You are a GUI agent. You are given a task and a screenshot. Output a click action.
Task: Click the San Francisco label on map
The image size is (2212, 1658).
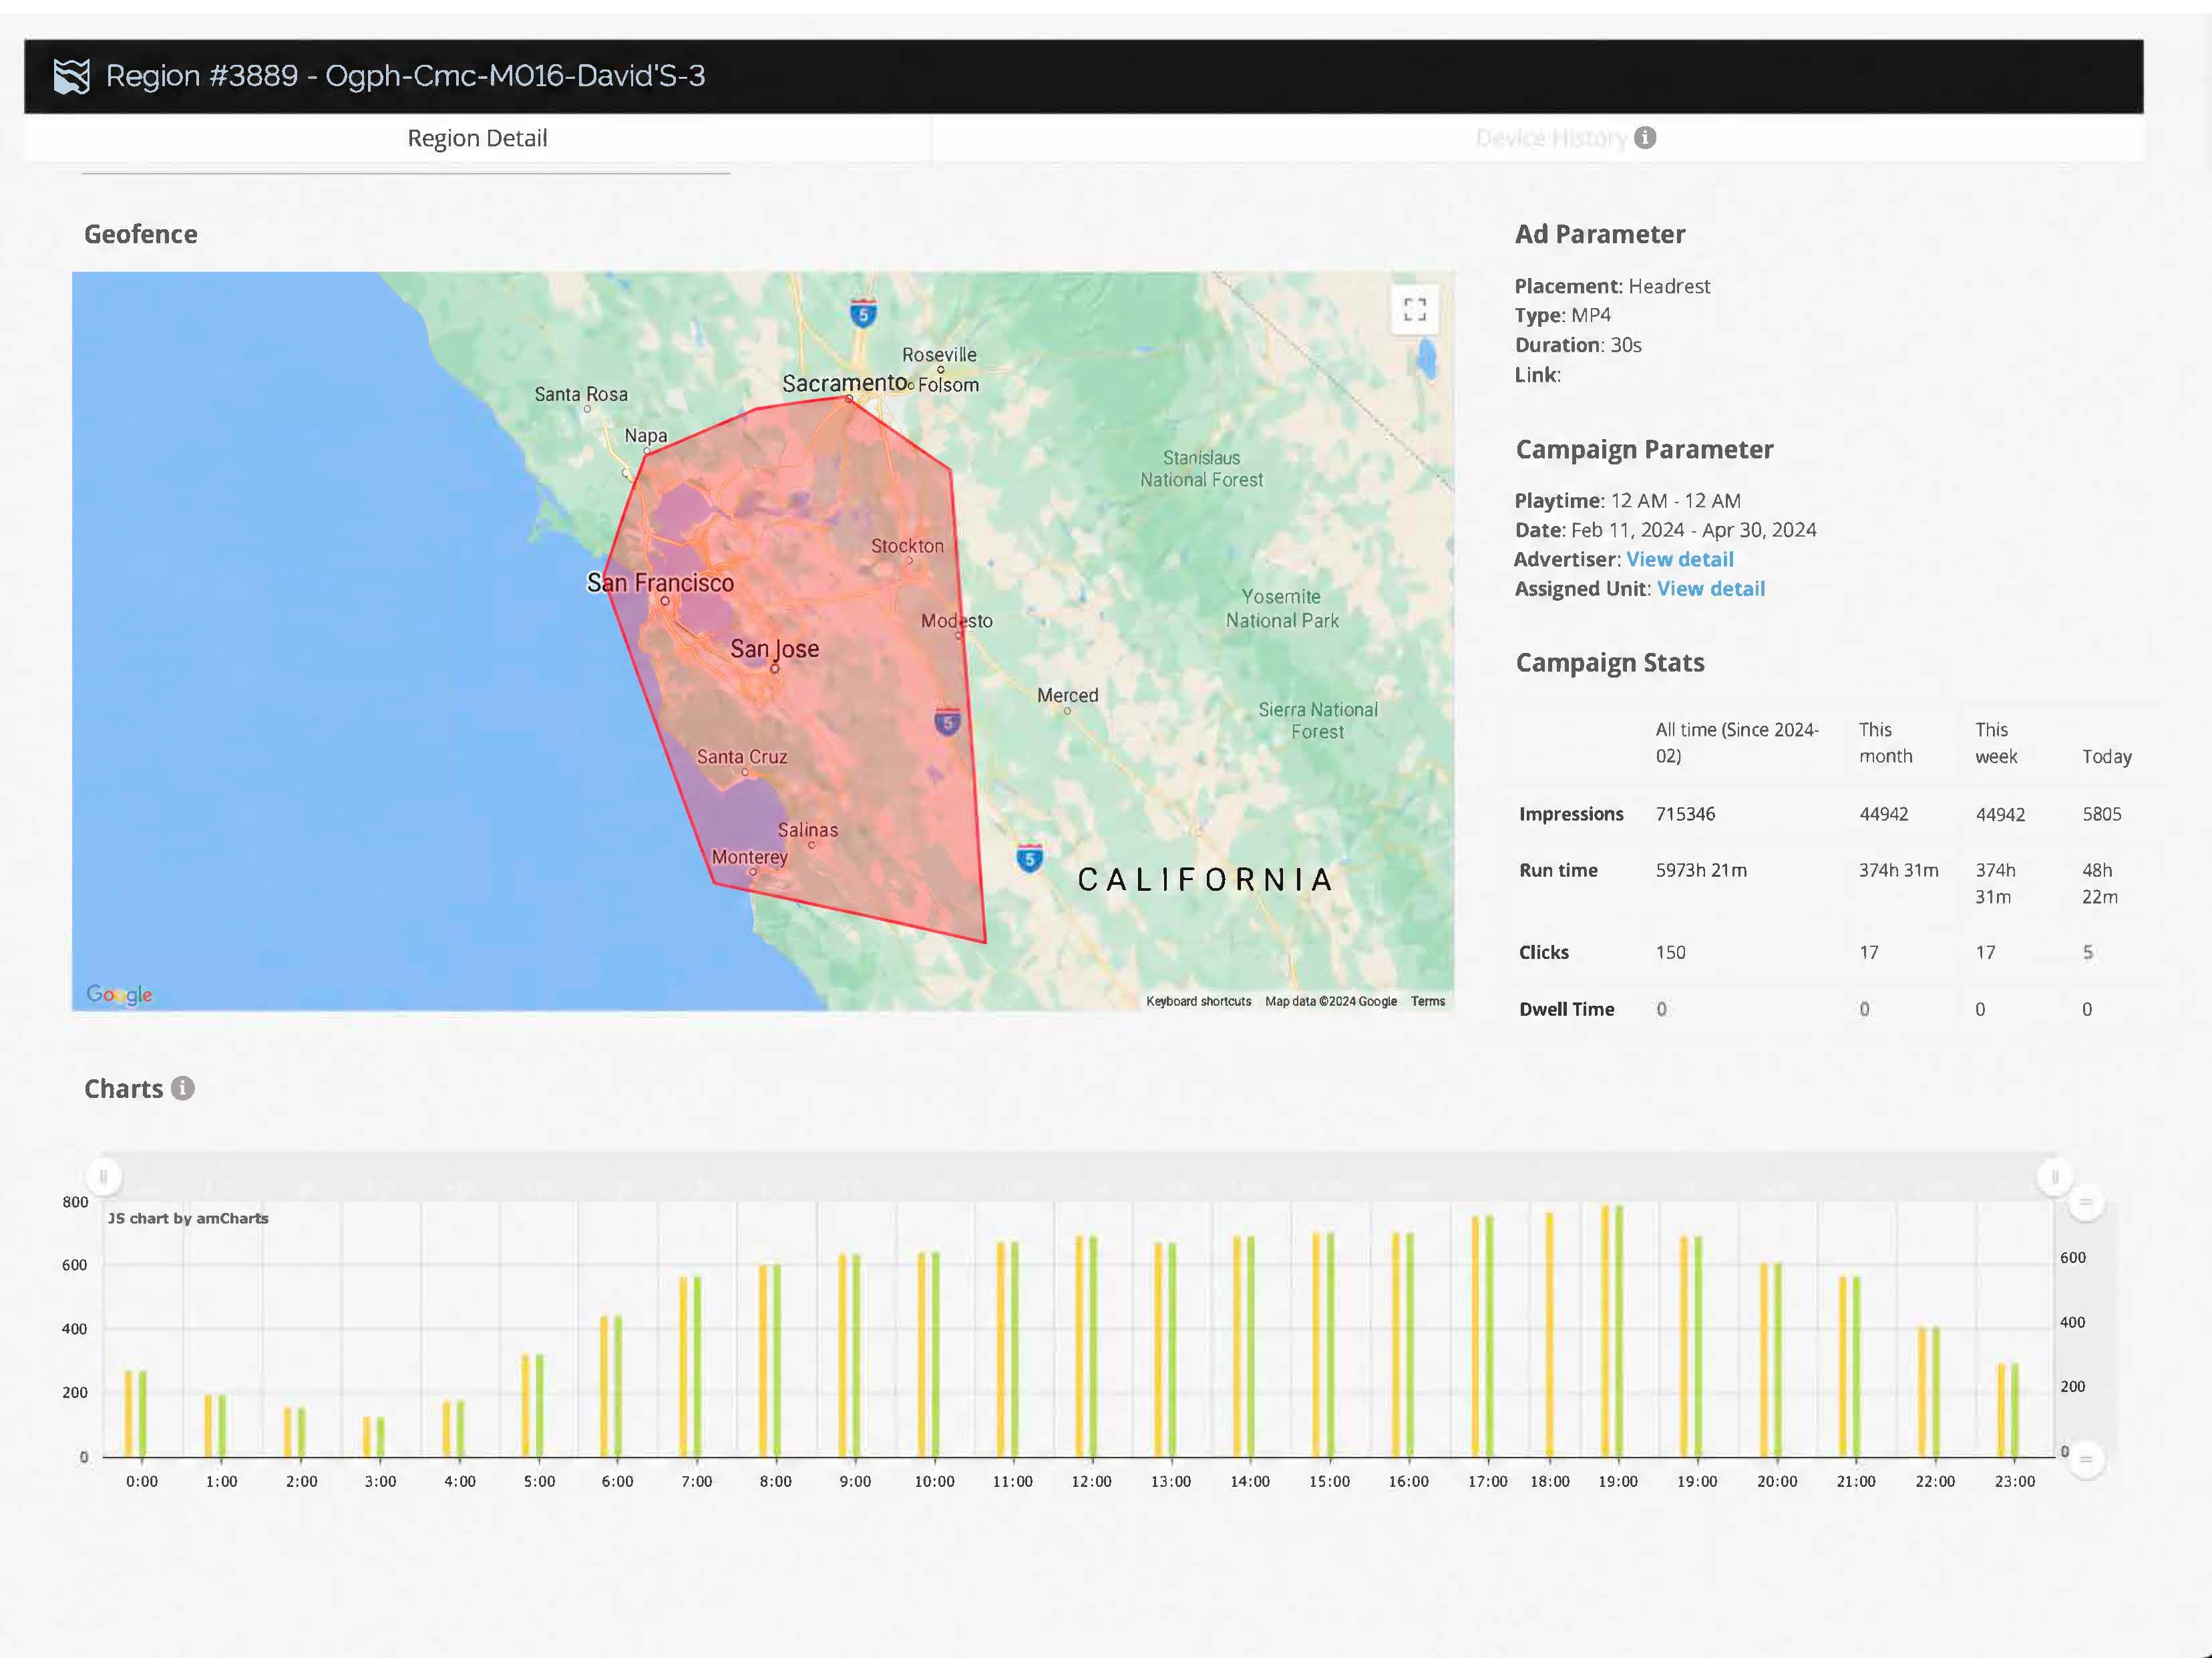pyautogui.click(x=660, y=582)
